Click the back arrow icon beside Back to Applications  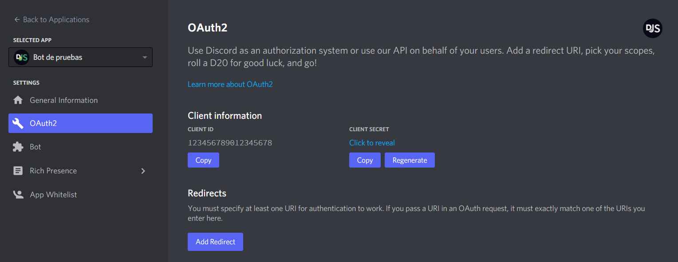(x=16, y=19)
